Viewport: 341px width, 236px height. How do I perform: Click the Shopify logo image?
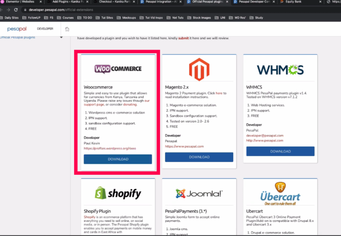[118, 193]
